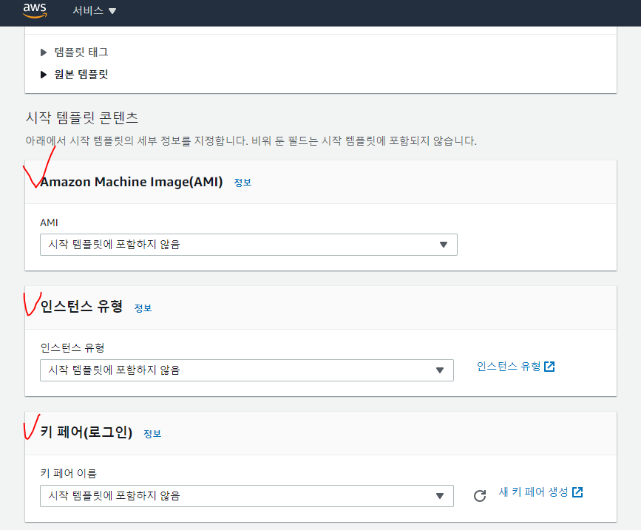
Task: Click the AMI dropdown arrow icon
Action: pos(444,245)
